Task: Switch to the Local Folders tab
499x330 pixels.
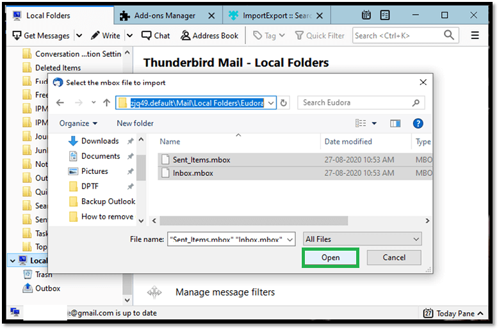Action: point(60,15)
